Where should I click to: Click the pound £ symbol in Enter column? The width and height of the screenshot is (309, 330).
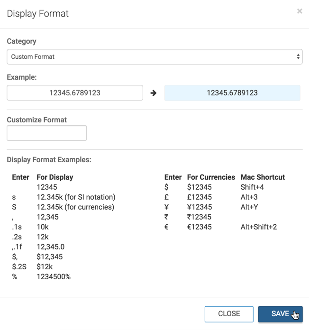[x=166, y=197]
